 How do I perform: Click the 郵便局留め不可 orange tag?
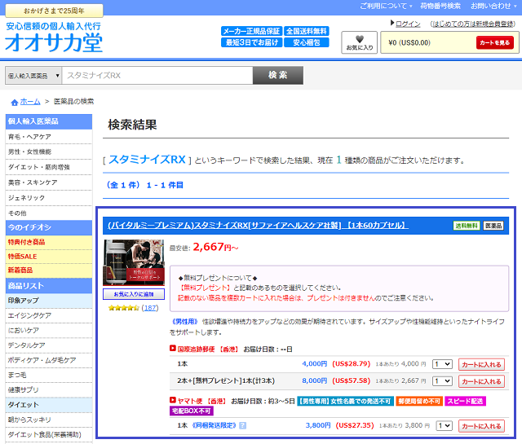click(419, 401)
